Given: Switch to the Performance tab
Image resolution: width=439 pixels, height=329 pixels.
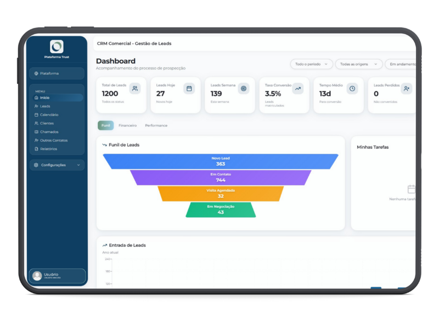Looking at the screenshot, I should [x=156, y=126].
